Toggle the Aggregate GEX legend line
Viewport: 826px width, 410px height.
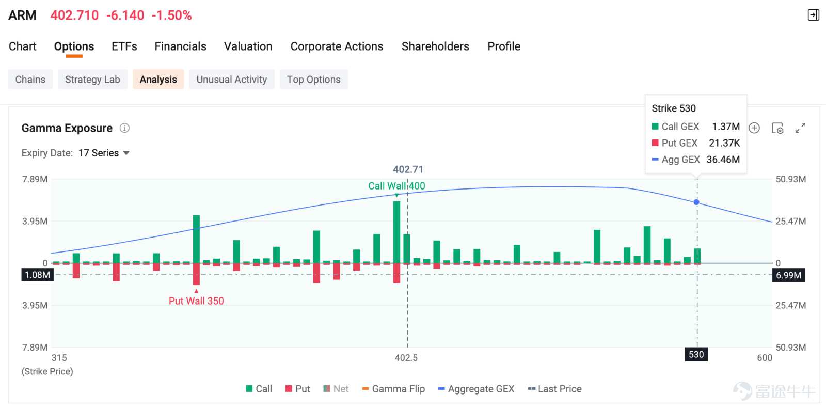tap(476, 389)
